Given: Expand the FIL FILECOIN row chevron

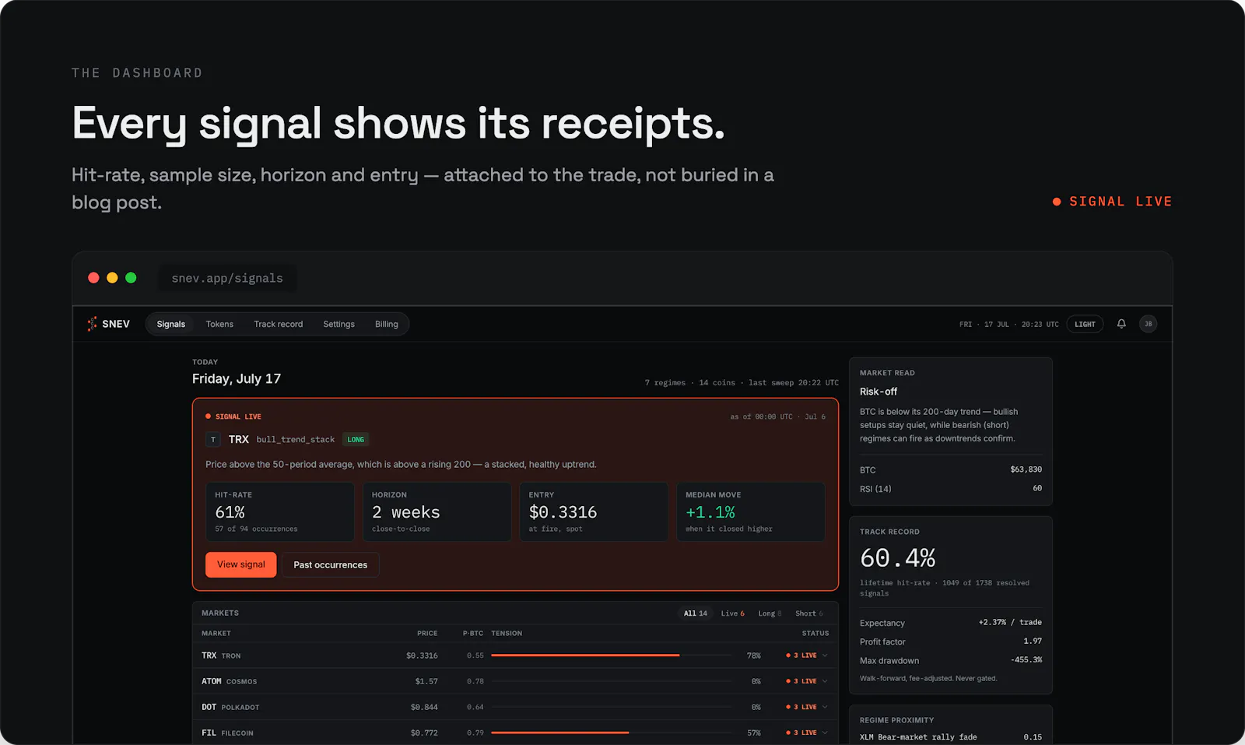Looking at the screenshot, I should (x=825, y=733).
